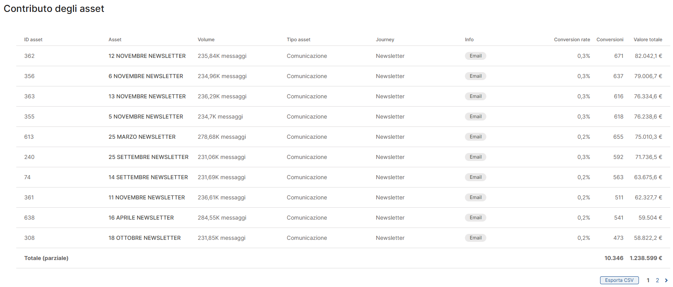Click asset ID 356 cell

(29, 76)
